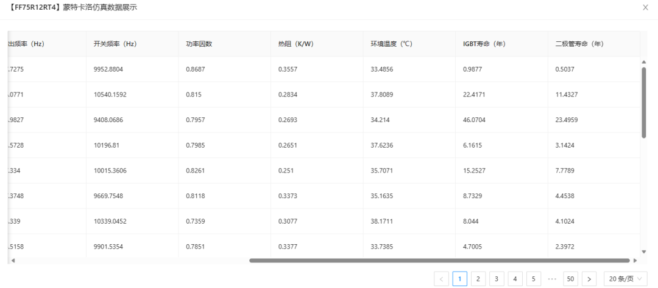Open the 20条/页 page size dropdown

pos(626,279)
